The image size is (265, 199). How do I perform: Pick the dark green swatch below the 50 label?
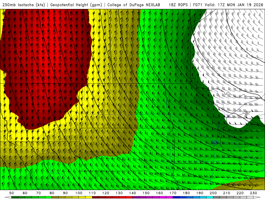pyautogui.click(x=15, y=197)
